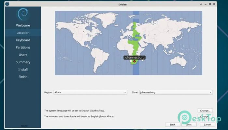Screen dimensions: 228x130
Task: Click Change for numbers and dates locale
Action: point(205,116)
